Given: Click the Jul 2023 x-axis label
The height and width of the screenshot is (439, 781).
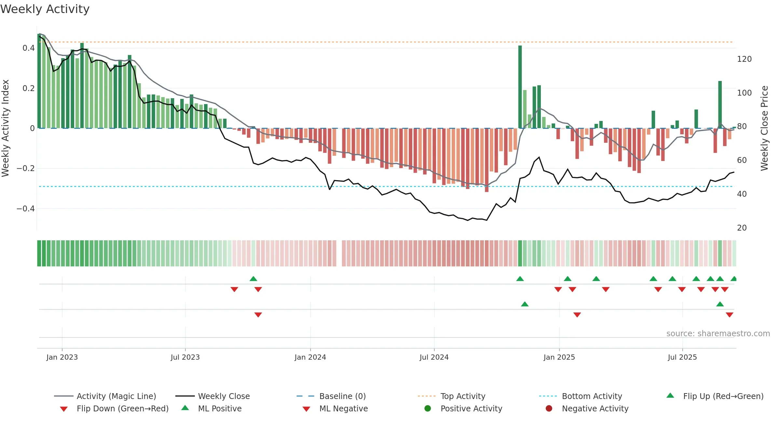Looking at the screenshot, I should click(185, 357).
